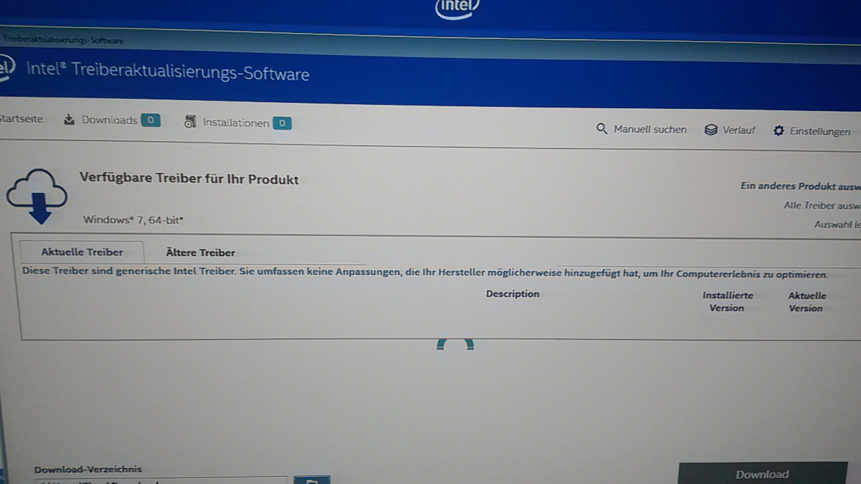Click the magnifier search icon
The height and width of the screenshot is (484, 861).
[602, 128]
